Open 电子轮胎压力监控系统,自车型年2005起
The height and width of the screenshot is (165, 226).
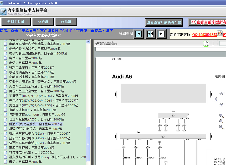point(38,53)
